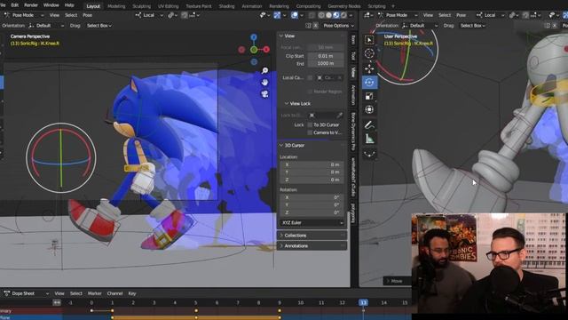This screenshot has width=568, height=320.
Task: Open Select Box drag dropdown in left viewport
Action: 99,26
